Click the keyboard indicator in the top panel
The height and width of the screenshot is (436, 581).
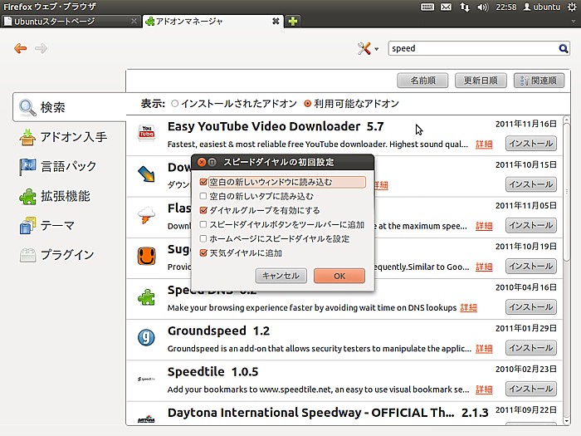pos(427,7)
